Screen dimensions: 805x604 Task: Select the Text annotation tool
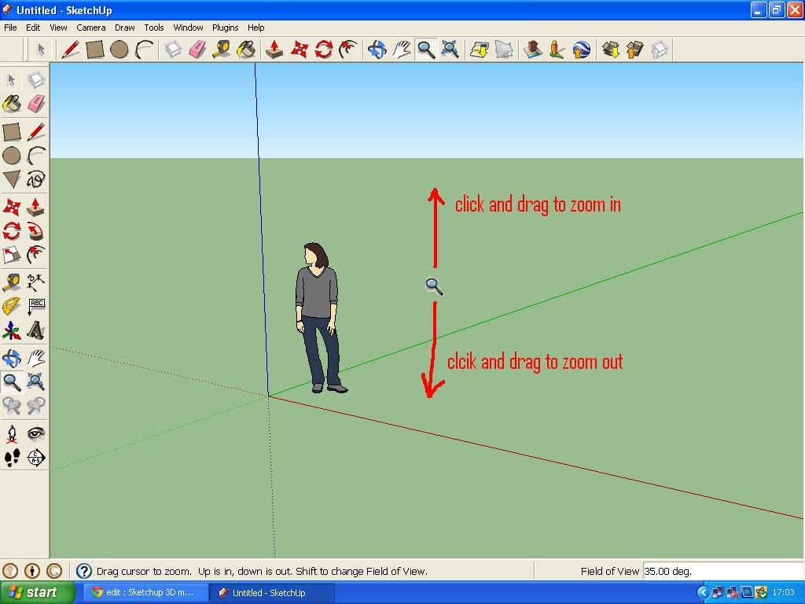[x=35, y=305]
